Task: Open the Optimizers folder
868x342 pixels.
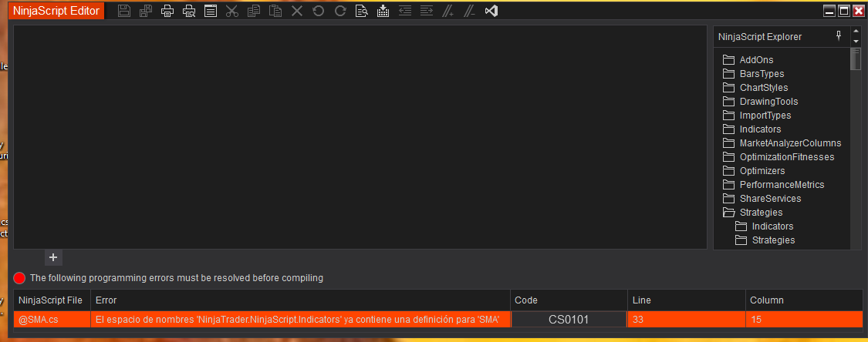Action: 754,171
